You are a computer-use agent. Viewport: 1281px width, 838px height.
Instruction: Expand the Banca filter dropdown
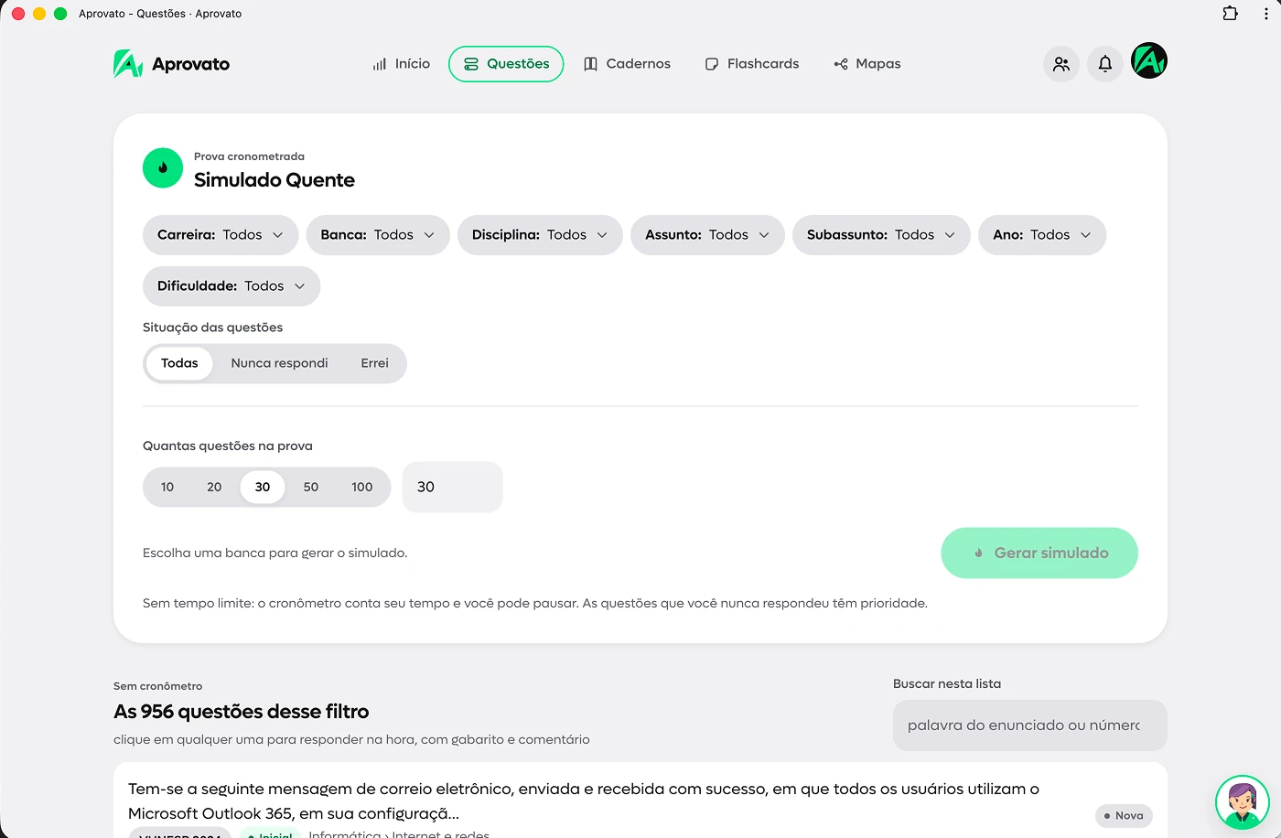tap(378, 235)
